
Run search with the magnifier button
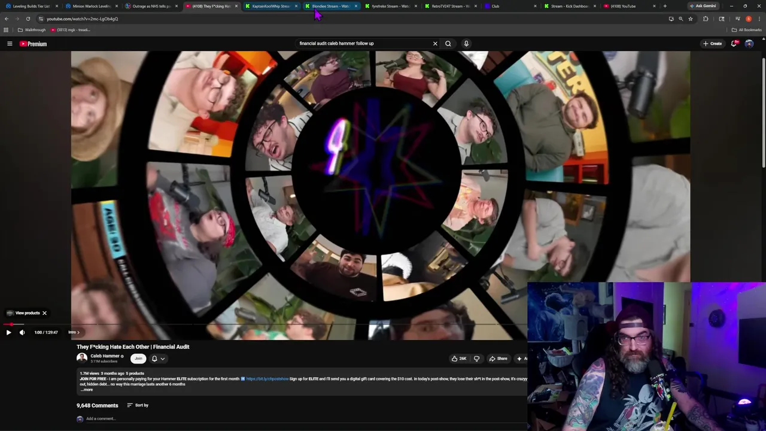pyautogui.click(x=448, y=43)
